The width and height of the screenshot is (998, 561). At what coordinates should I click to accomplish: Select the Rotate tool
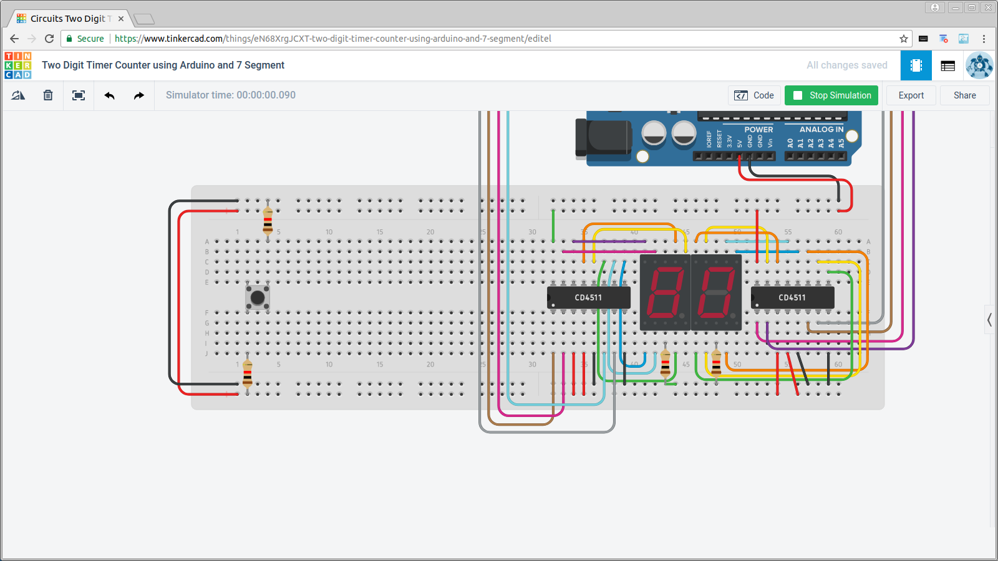17,95
